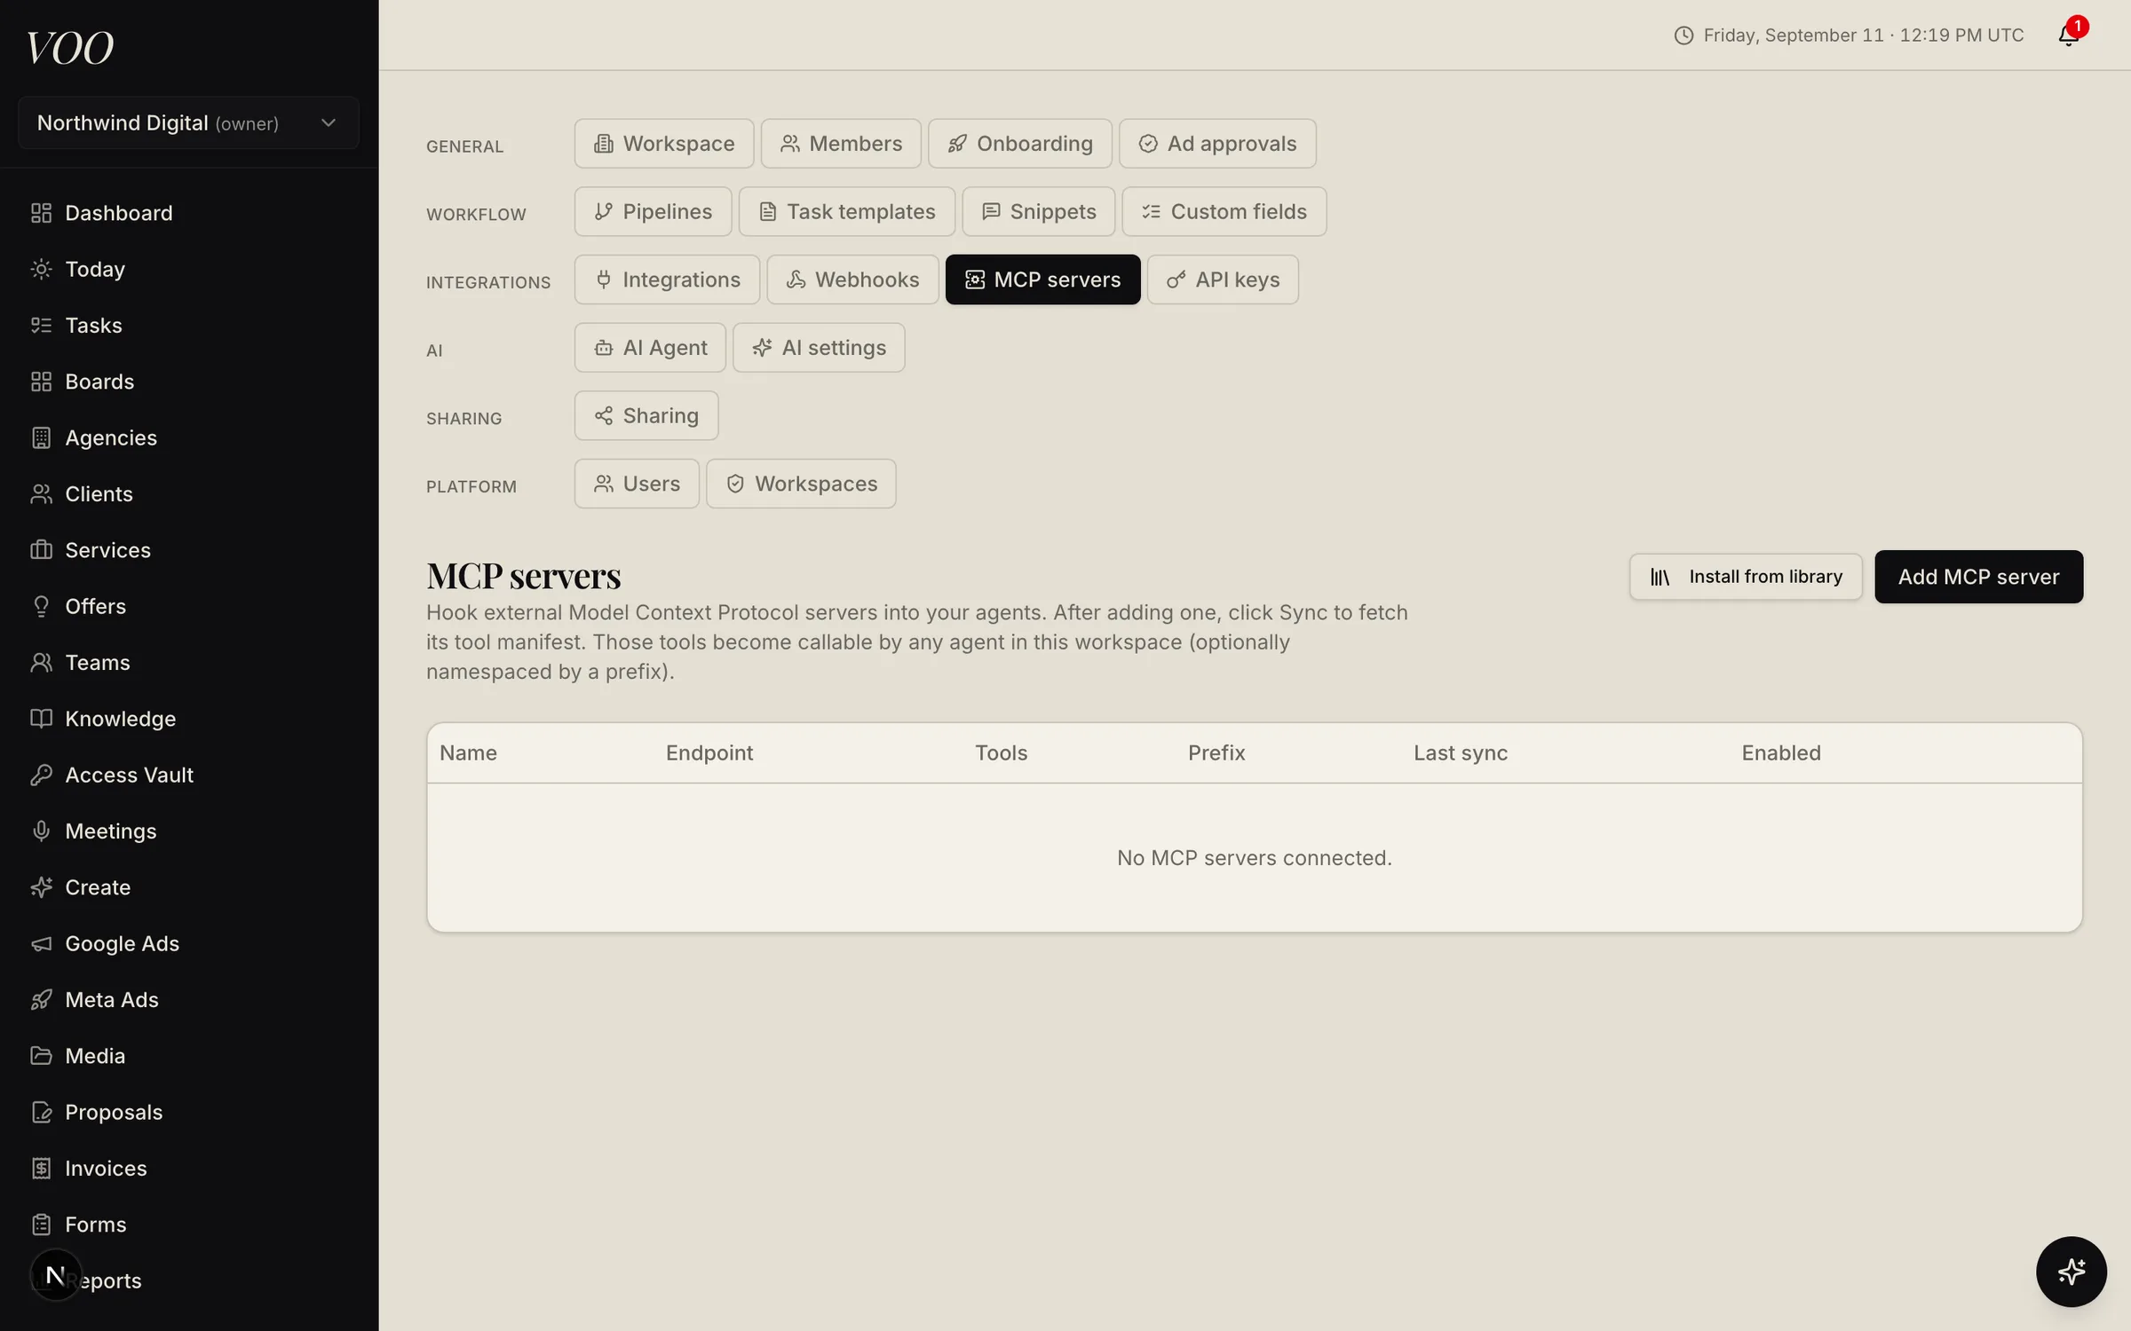
Task: Click the Invoices receipt icon
Action: click(41, 1168)
